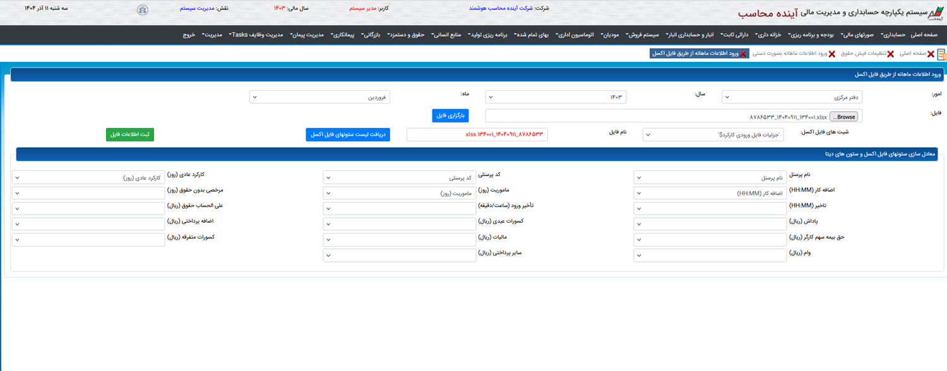This screenshot has width=947, height=371.
Task: Open the سال dropdown showing ۱۴۰۳
Action: tap(556, 97)
